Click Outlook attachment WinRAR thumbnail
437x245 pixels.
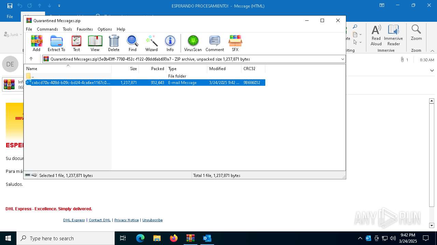pos(9,84)
